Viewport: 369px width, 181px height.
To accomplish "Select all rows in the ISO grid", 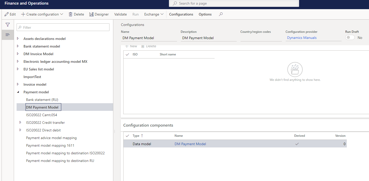I will (127, 54).
